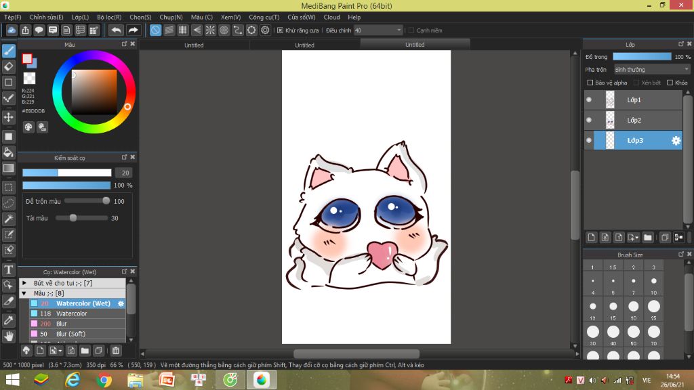This screenshot has width=694, height=390.
Task: Switch to the first Untitled tab
Action: click(194, 45)
